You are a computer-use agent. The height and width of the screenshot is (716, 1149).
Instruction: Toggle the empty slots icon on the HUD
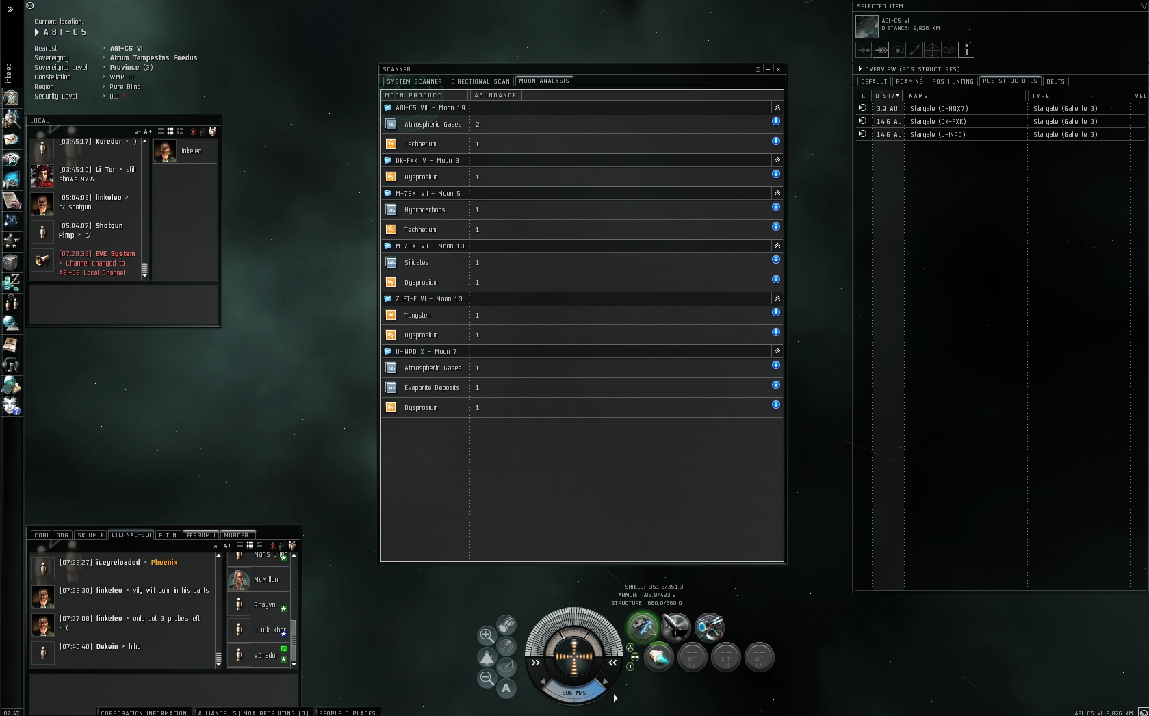click(630, 666)
